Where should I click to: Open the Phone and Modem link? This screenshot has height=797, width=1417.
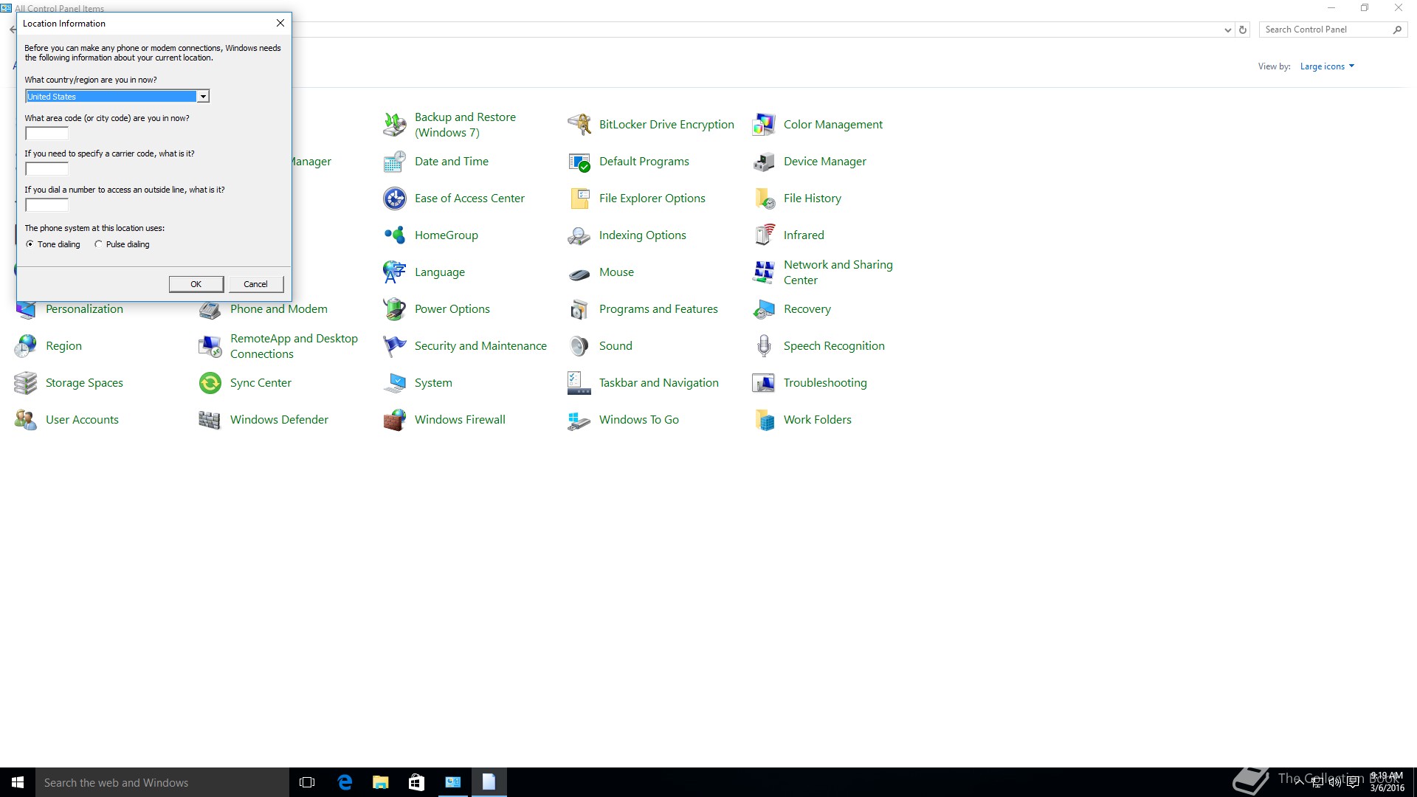[278, 309]
